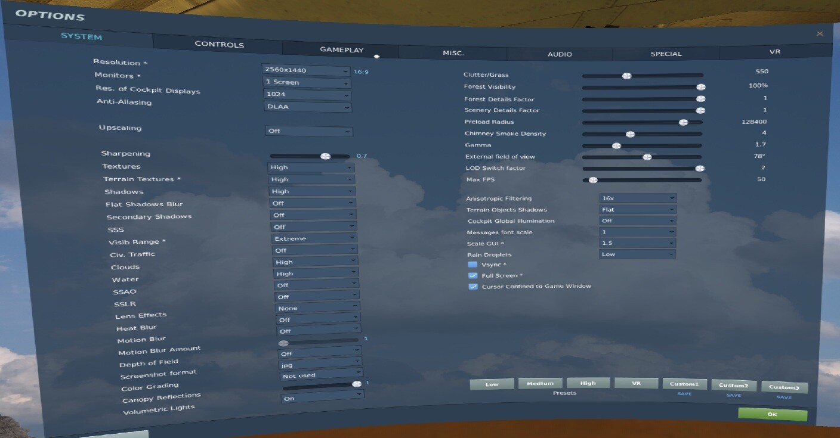Open the Rain Droplets dropdown
This screenshot has width=840, height=438.
tap(637, 254)
